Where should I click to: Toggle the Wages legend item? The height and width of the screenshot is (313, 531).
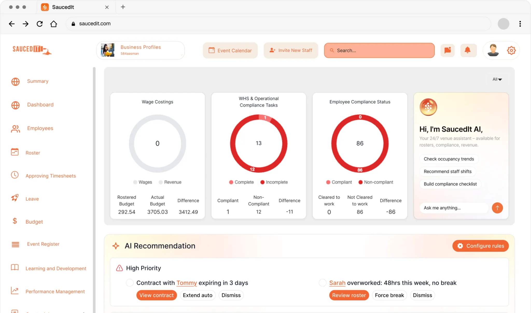(142, 182)
